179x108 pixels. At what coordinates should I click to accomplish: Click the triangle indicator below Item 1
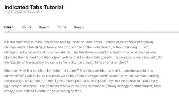[x=9, y=31]
